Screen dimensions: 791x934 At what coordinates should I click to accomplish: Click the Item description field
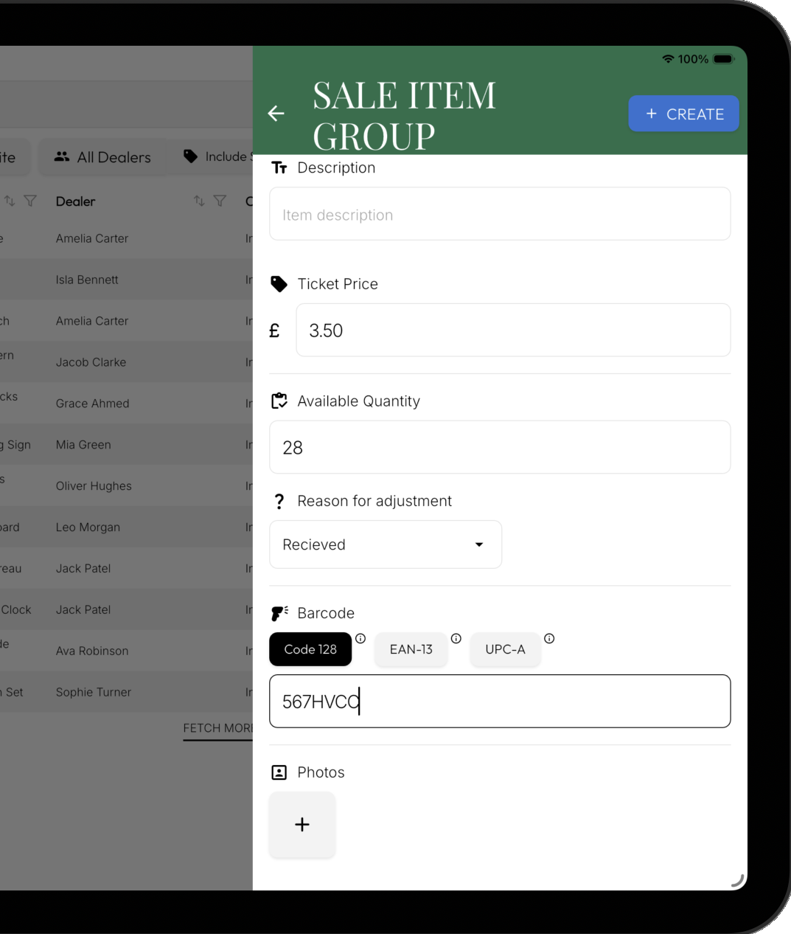pos(500,214)
